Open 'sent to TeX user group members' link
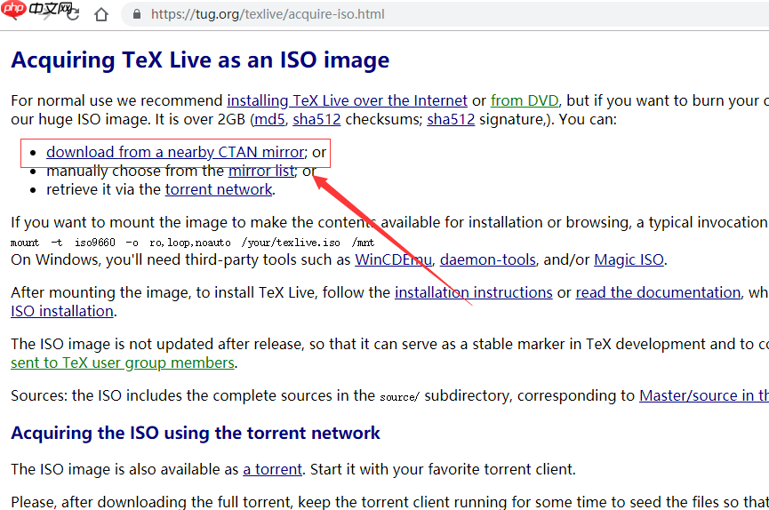 (123, 363)
